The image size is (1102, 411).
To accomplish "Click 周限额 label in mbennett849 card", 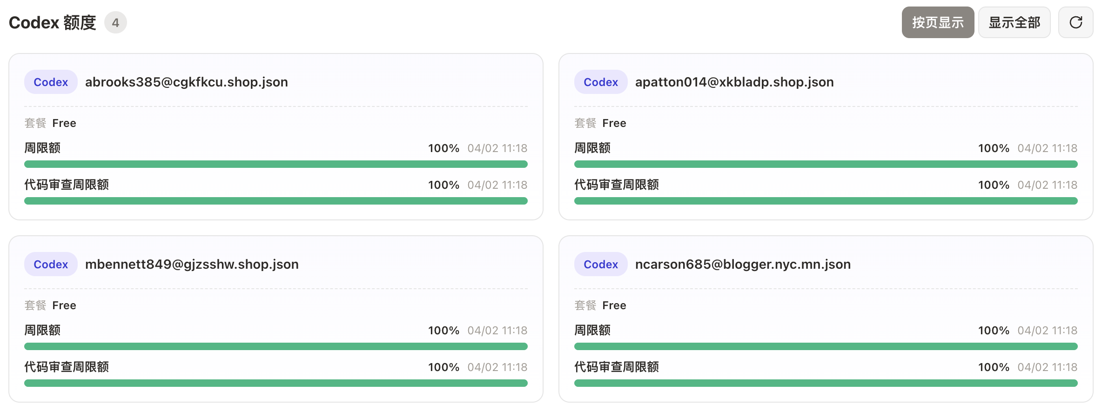I will click(42, 330).
